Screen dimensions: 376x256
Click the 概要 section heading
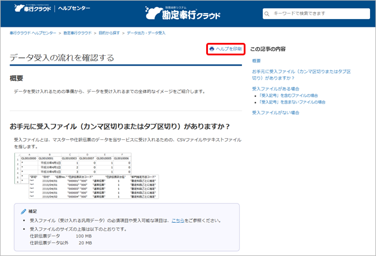[16, 79]
